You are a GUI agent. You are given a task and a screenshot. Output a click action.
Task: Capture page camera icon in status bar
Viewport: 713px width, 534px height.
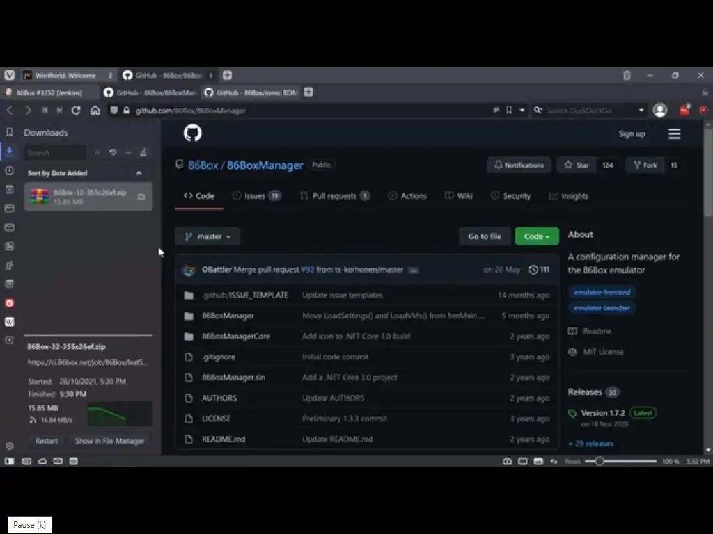tap(507, 461)
